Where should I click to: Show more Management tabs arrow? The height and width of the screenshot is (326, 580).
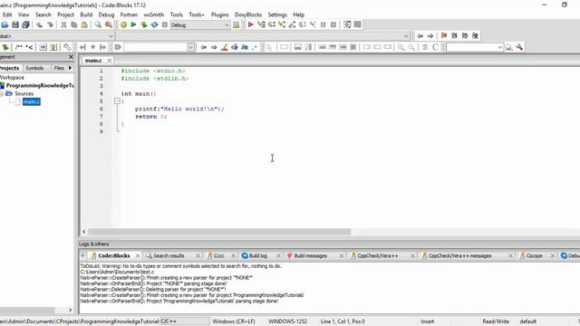click(x=70, y=68)
